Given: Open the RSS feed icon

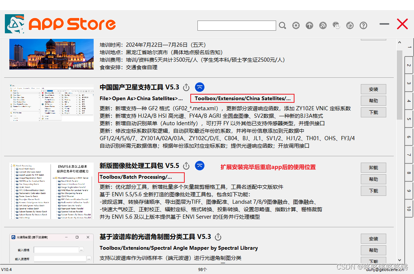Looking at the screenshot, I should pyautogui.click(x=323, y=25).
